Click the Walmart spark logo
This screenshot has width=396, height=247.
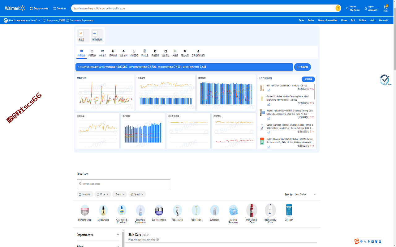(x=15, y=8)
